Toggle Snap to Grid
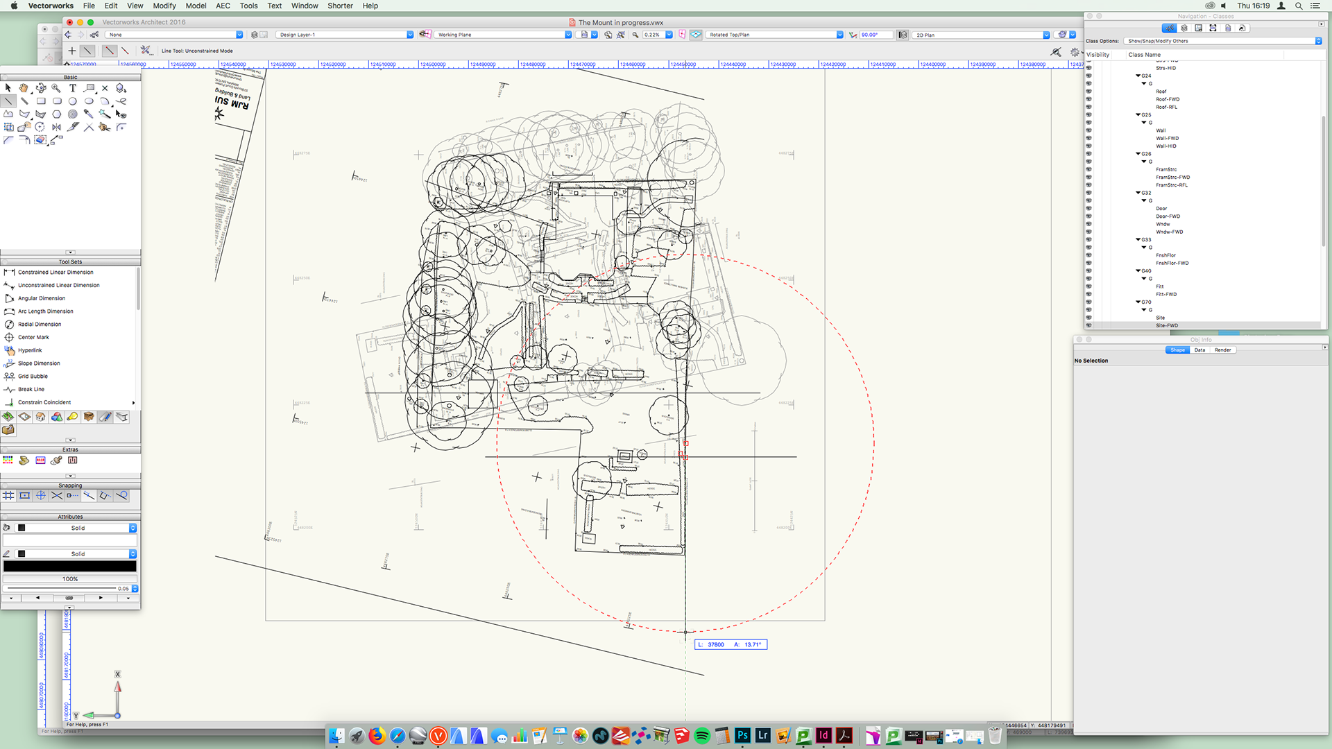 coord(8,496)
